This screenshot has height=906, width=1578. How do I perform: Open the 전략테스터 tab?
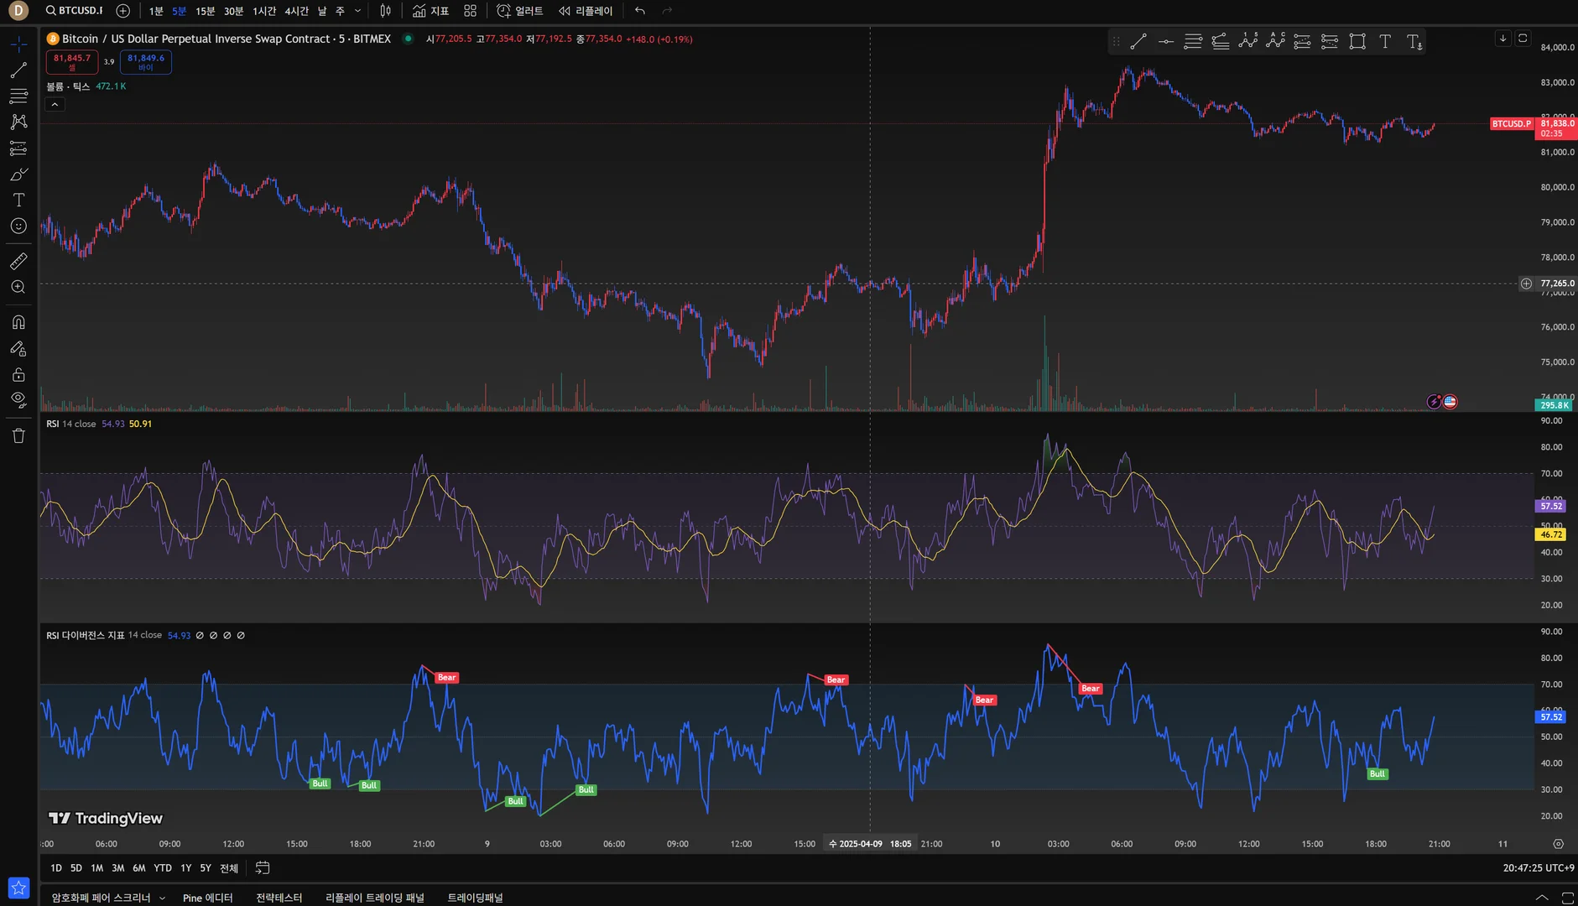coord(279,898)
